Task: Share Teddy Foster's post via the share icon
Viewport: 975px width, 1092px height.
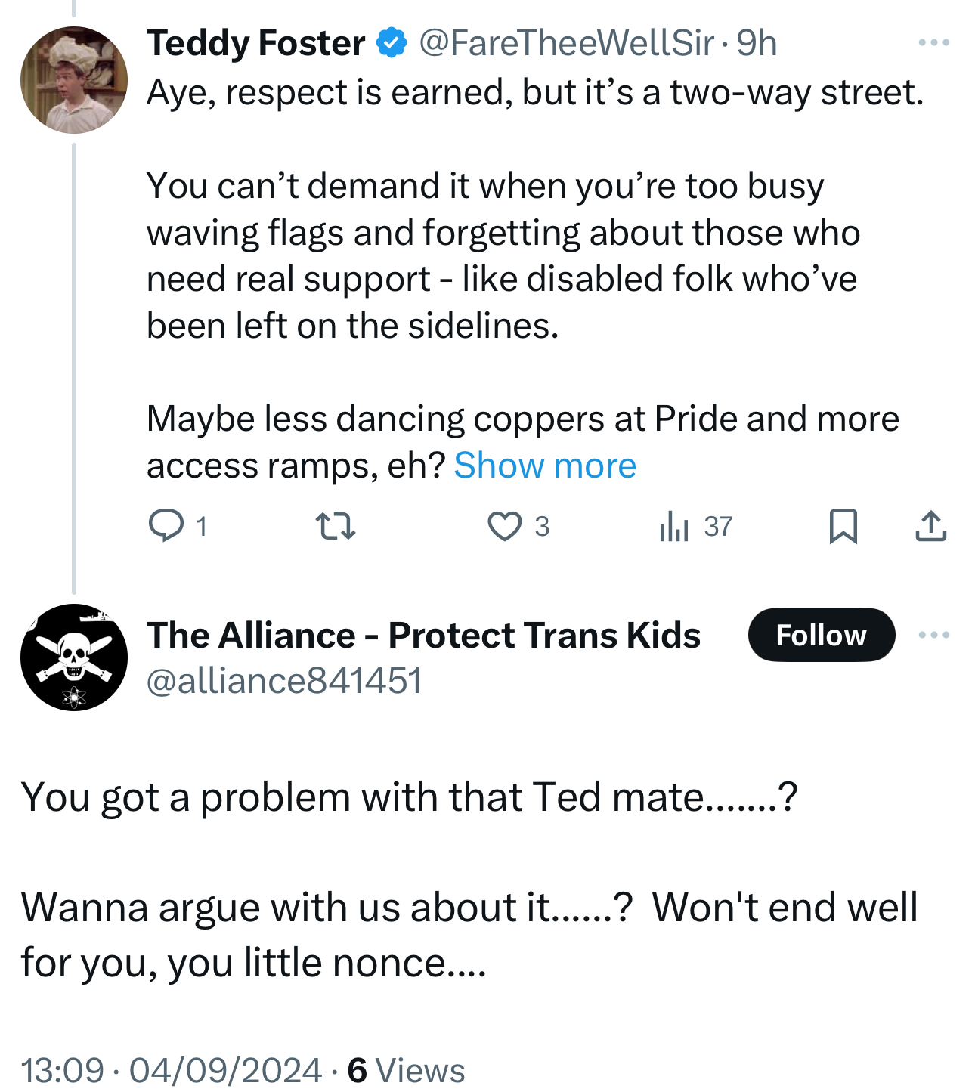Action: click(930, 526)
